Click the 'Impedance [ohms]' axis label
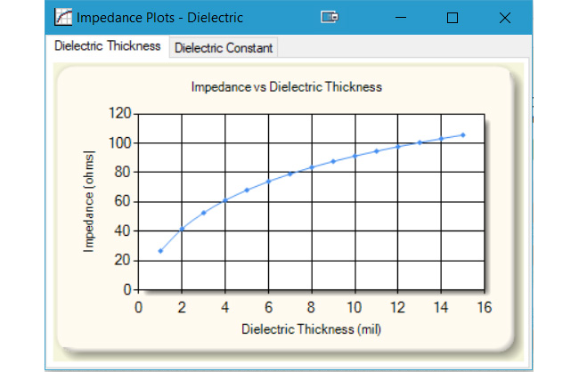 88,201
